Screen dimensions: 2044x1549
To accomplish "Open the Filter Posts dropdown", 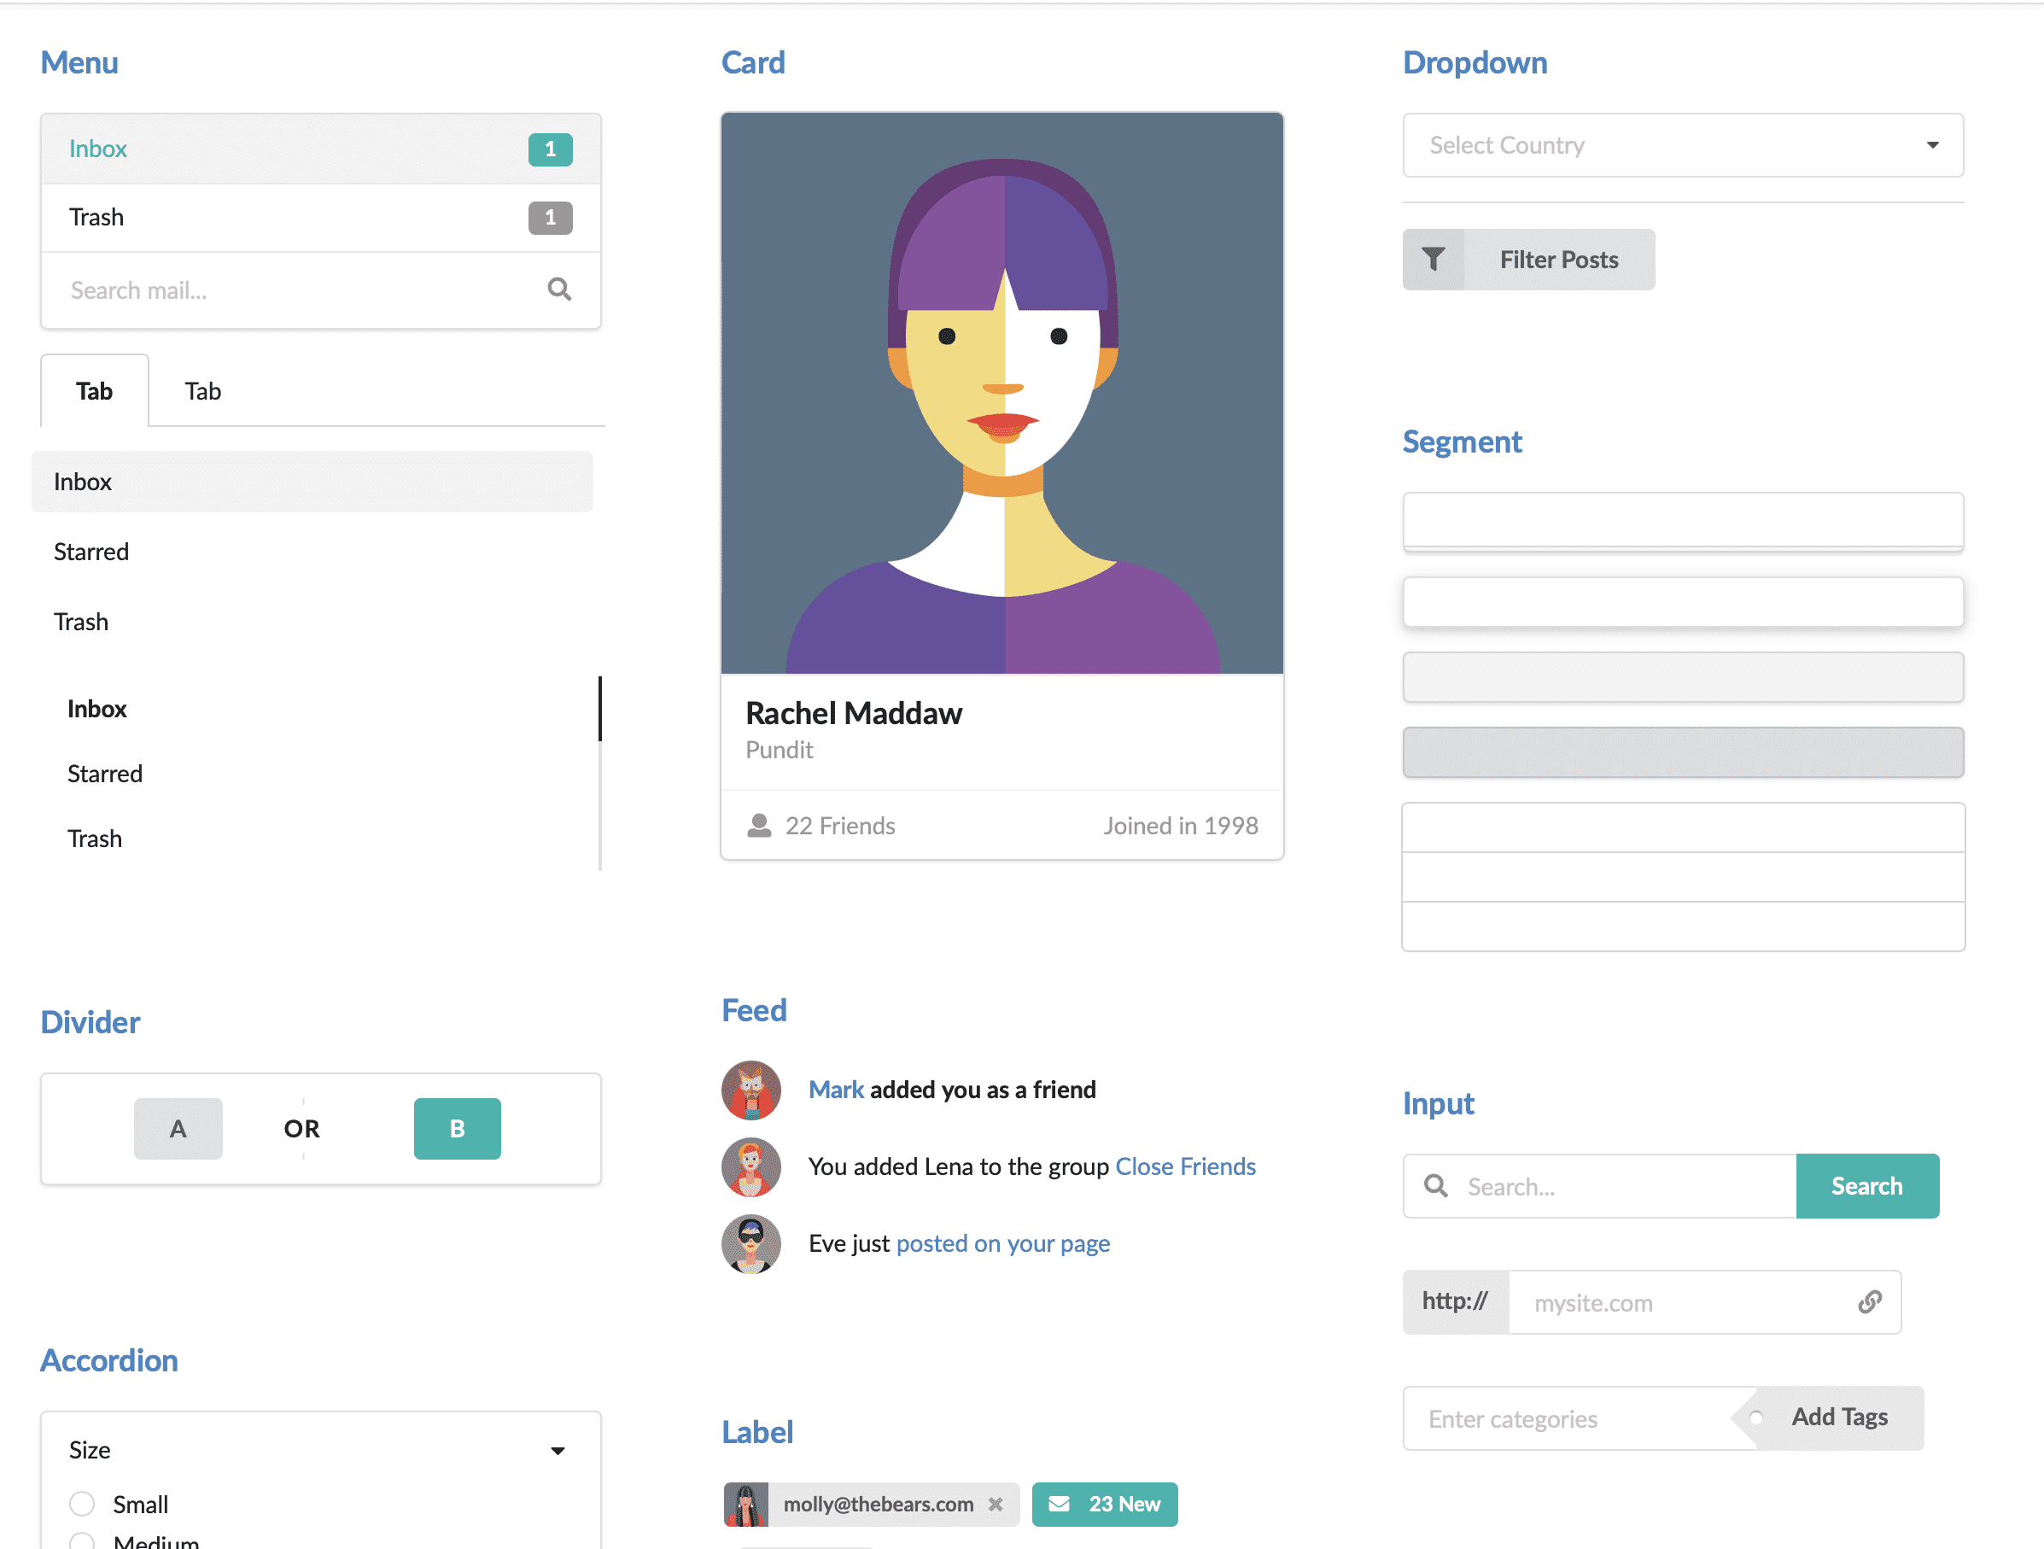I will [1558, 260].
